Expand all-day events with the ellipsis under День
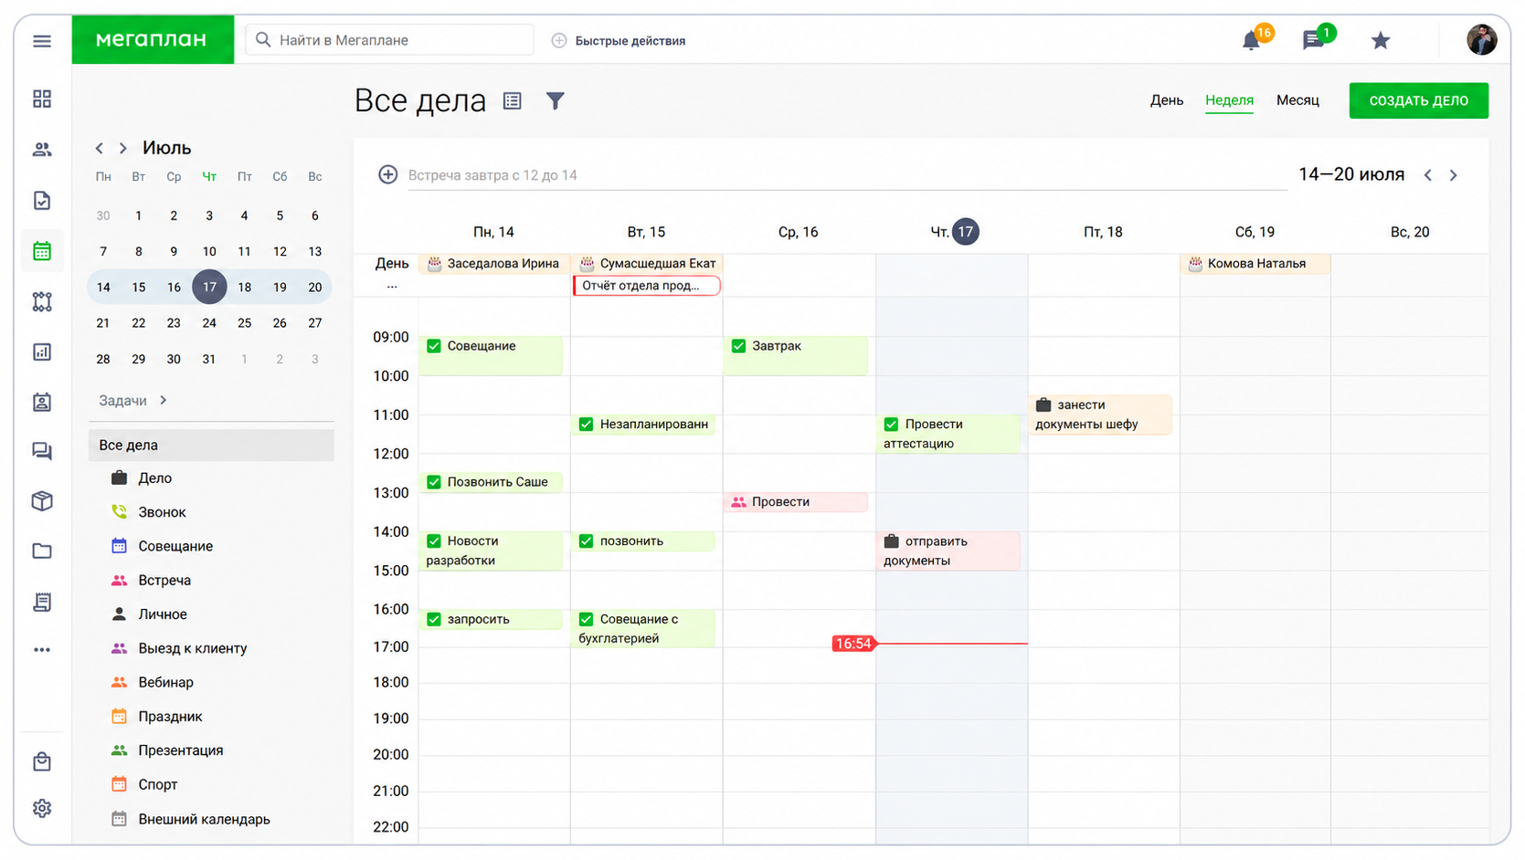The image size is (1525, 860). pyautogui.click(x=392, y=287)
